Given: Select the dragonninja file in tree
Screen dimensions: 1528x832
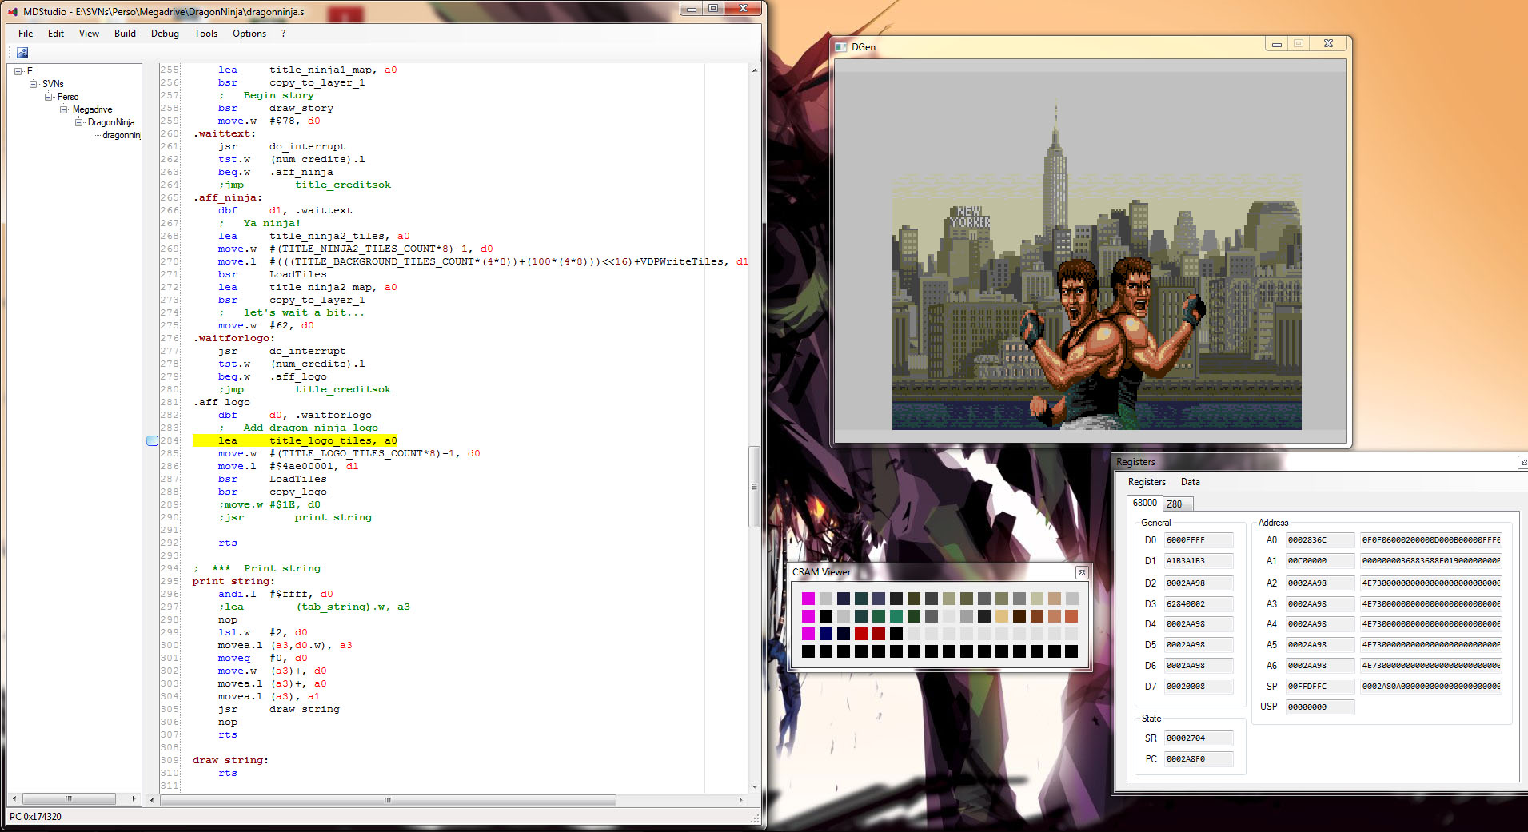Looking at the screenshot, I should coord(121,135).
